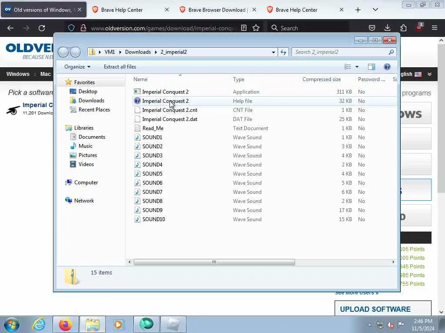The width and height of the screenshot is (445, 333).
Task: Switch to Brave Browser Download tab
Action: [x=218, y=10]
